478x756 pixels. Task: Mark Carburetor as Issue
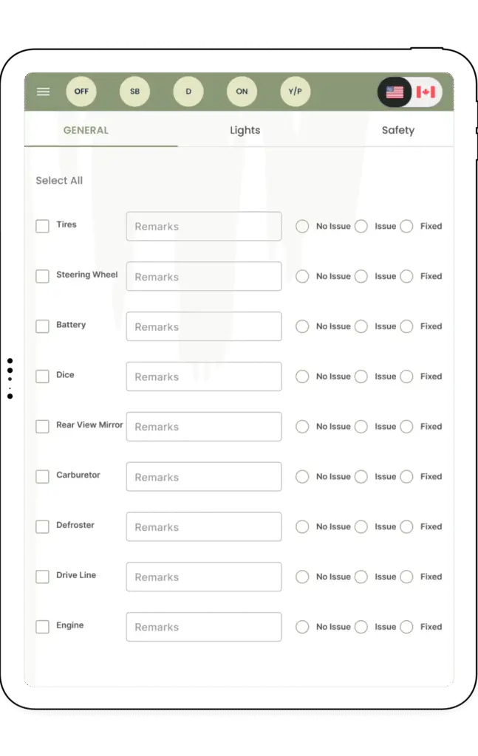361,477
